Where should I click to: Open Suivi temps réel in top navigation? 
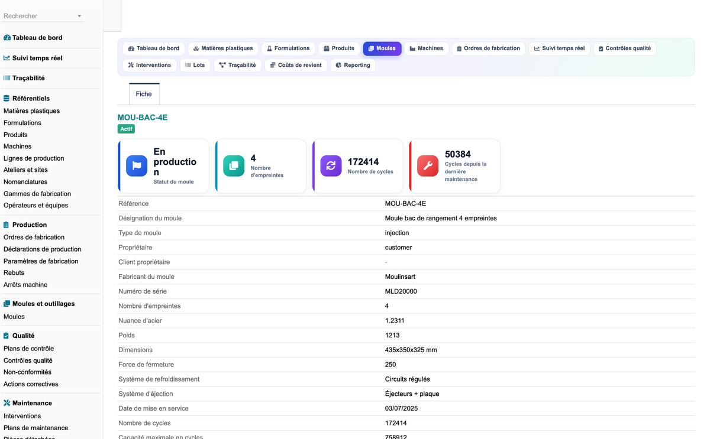559,48
